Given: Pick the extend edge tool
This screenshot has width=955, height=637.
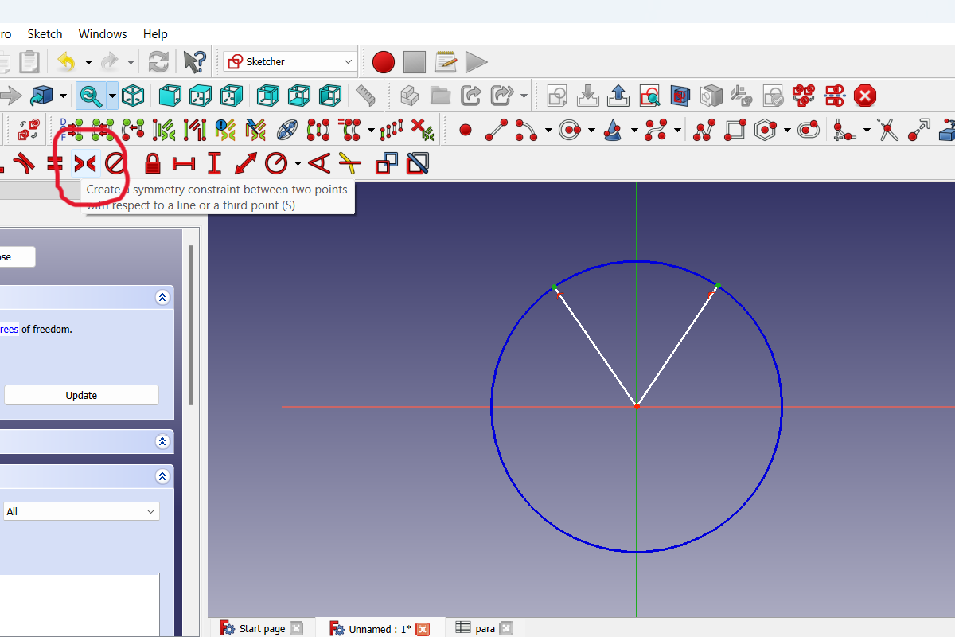Looking at the screenshot, I should pos(919,129).
